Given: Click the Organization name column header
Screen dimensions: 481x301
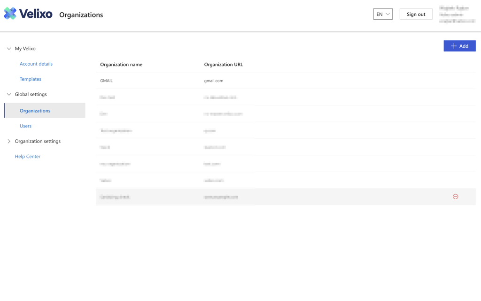Looking at the screenshot, I should pyautogui.click(x=121, y=65).
